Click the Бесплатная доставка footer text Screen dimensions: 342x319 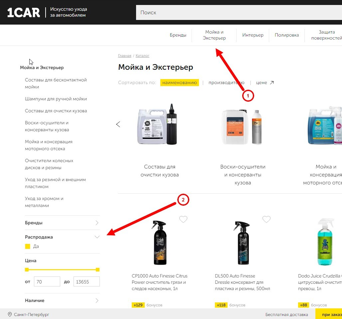pos(286,314)
